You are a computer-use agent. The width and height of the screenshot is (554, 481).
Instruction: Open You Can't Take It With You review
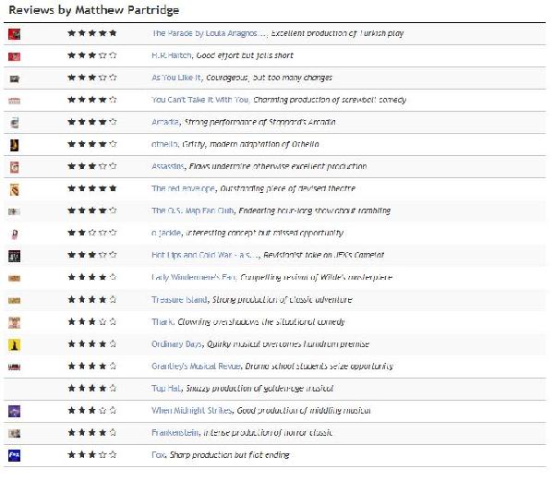tap(200, 100)
